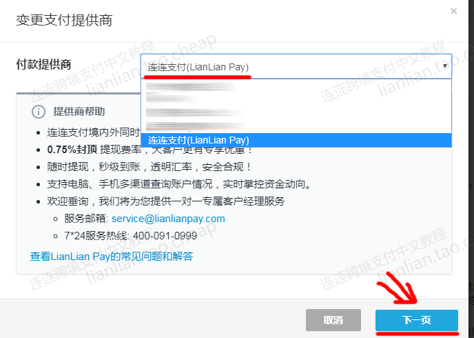Viewport: 474px width, 338px height.
Task: Click the info icon beside 提供商帮助
Action: click(x=39, y=112)
